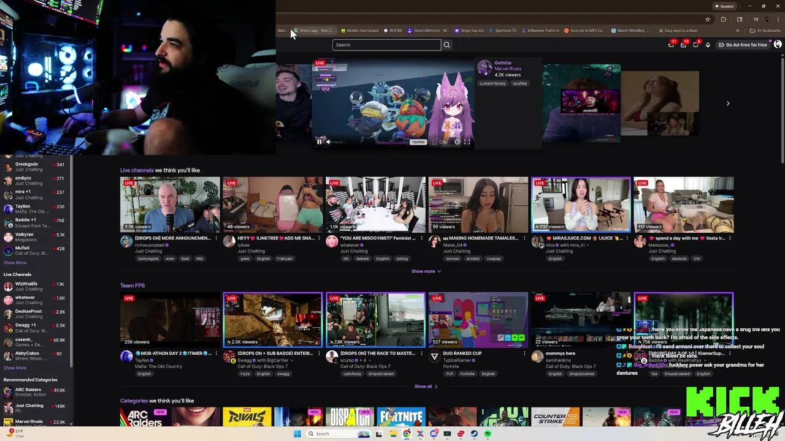This screenshot has height=441, width=785.
Task: Select the scuffed tag
Action: [519, 83]
